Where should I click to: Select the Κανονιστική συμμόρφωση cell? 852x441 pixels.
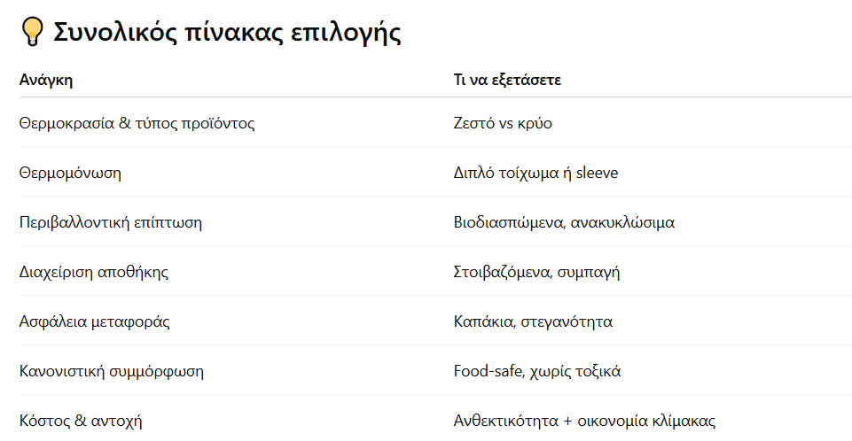click(x=112, y=372)
